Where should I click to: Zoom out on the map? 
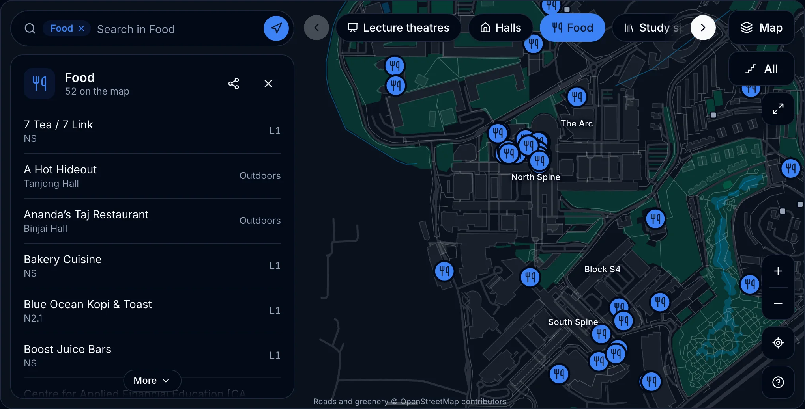pyautogui.click(x=778, y=303)
